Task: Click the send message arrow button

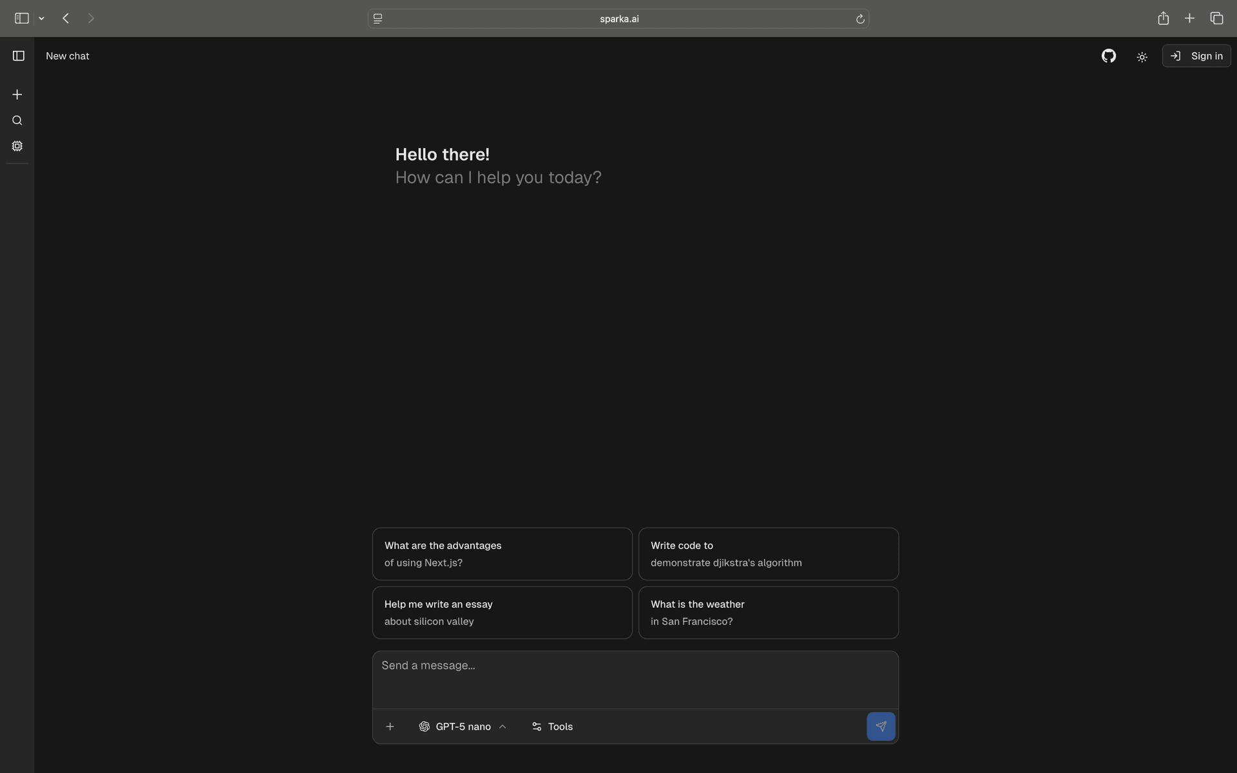Action: pos(880,726)
